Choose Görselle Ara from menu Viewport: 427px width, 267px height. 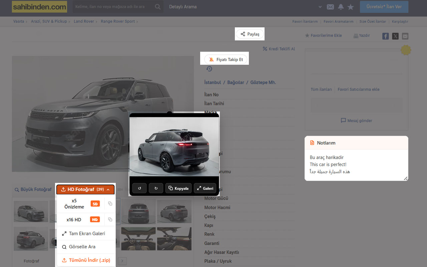click(86, 247)
